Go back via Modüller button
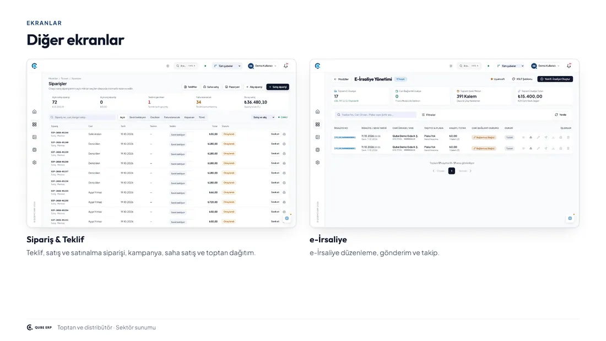The height and width of the screenshot is (341, 606). 341,79
